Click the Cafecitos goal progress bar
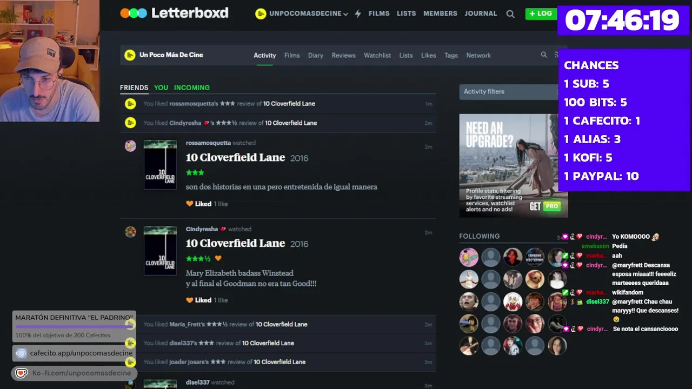This screenshot has width=692, height=389. click(x=74, y=326)
